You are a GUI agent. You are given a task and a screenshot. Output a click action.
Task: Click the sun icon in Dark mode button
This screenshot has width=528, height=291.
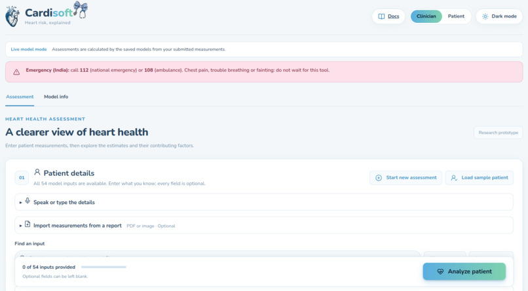coord(485,16)
